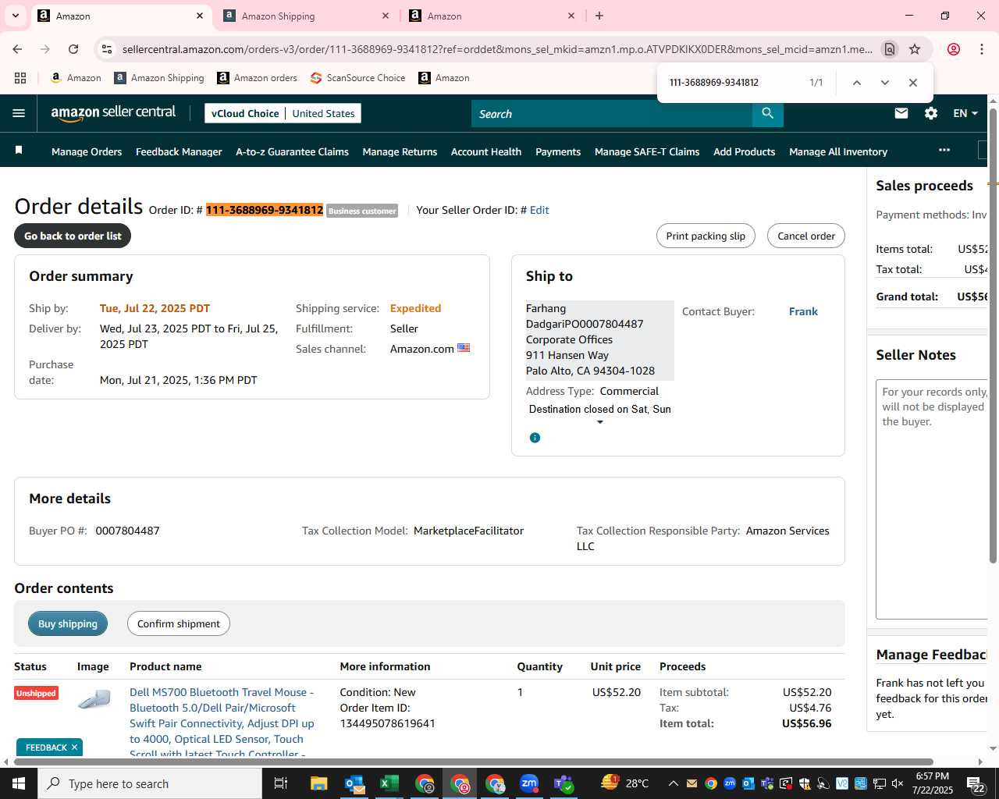Open a new browser tab
Image resolution: width=999 pixels, height=799 pixels.
pos(599,16)
